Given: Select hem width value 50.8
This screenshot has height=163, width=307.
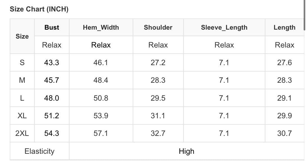Looking at the screenshot, I should click(x=101, y=98).
